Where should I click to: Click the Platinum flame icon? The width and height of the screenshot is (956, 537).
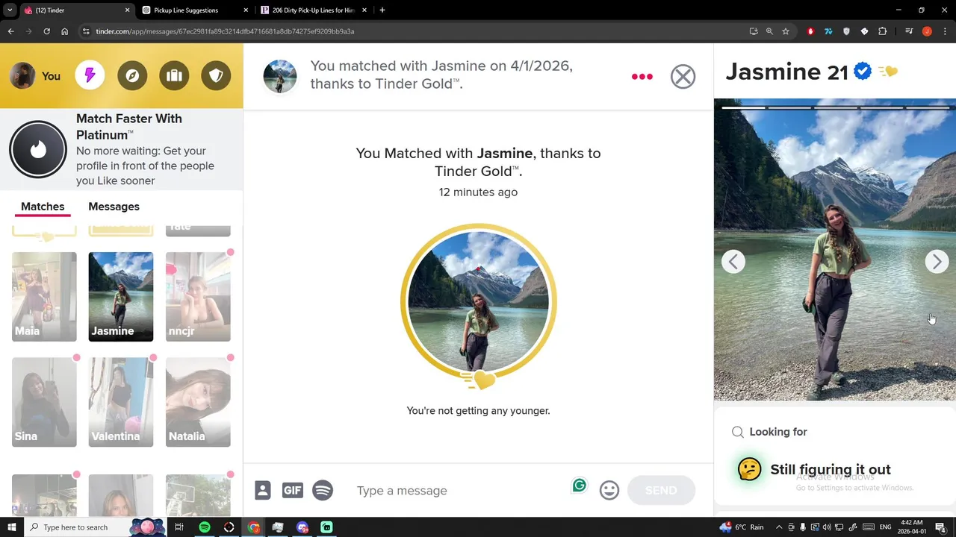point(38,149)
